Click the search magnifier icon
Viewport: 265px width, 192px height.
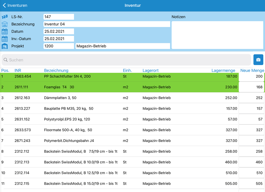click(x=6, y=60)
